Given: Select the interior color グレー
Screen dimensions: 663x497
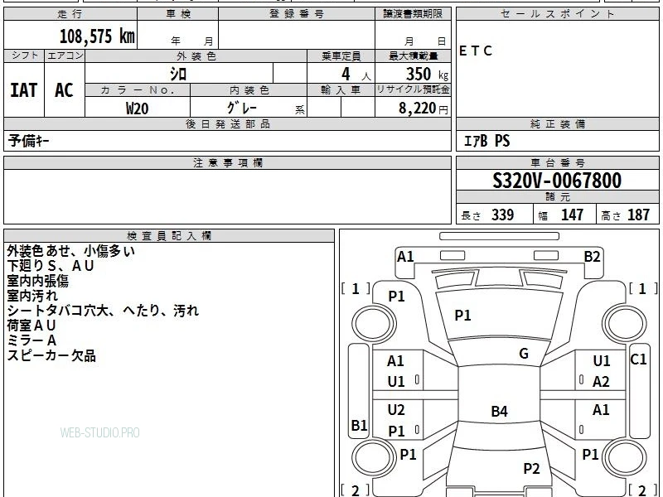Looking at the screenshot, I should tap(242, 108).
